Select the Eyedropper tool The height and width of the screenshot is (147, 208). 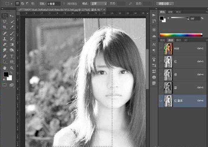12,27
